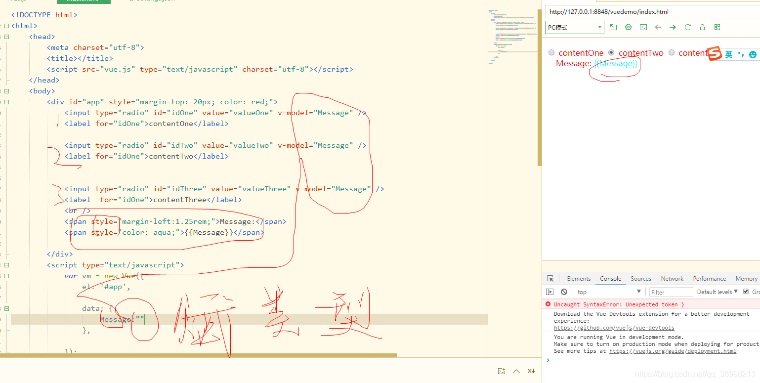Image resolution: width=760 pixels, height=383 pixels.
Task: Click the "running Vue in development mode" message
Action: tap(619, 337)
